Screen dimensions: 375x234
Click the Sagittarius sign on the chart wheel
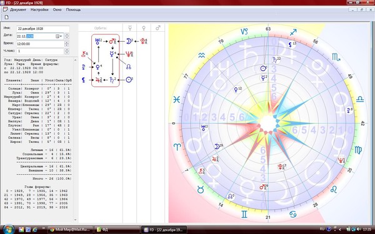[x=293, y=32]
